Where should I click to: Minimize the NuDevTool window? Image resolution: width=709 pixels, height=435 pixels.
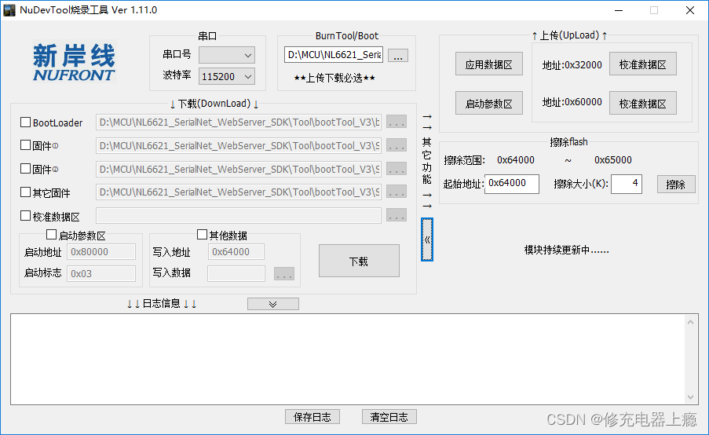(619, 10)
